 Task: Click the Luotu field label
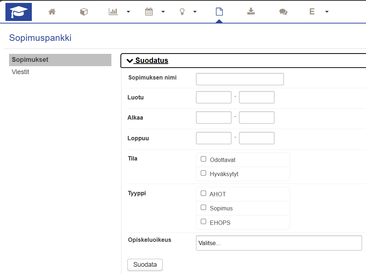136,97
